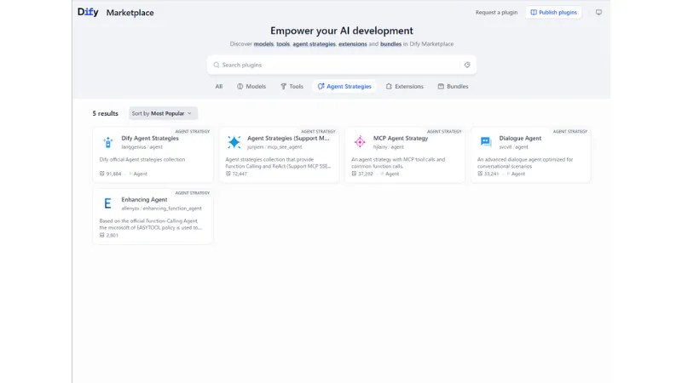
Task: Click the Publish plugins button
Action: tap(553, 13)
